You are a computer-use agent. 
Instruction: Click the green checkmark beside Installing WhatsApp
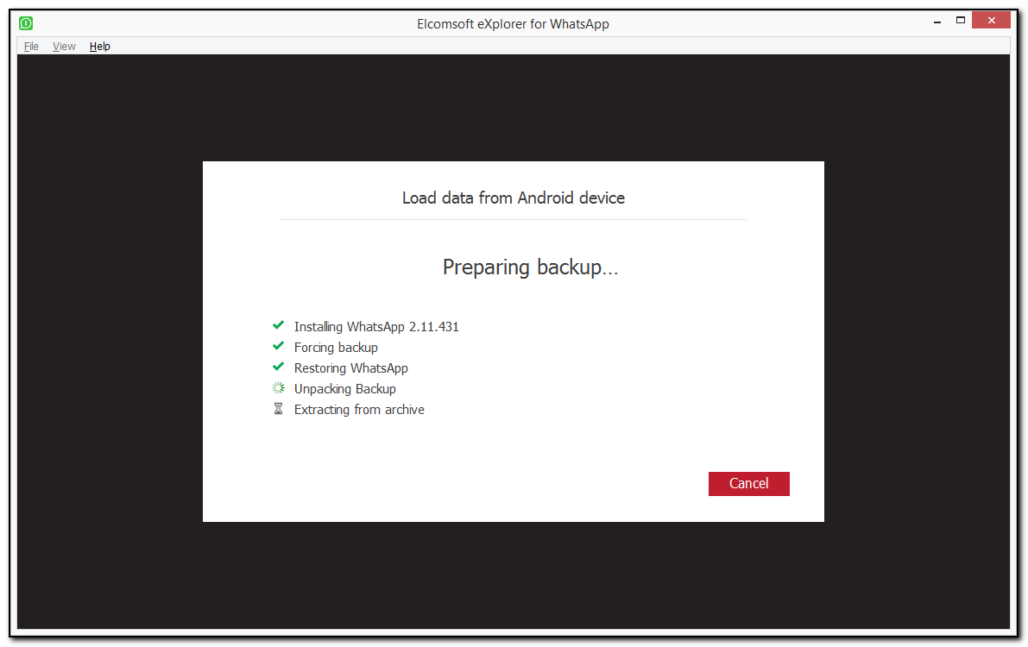point(278,325)
